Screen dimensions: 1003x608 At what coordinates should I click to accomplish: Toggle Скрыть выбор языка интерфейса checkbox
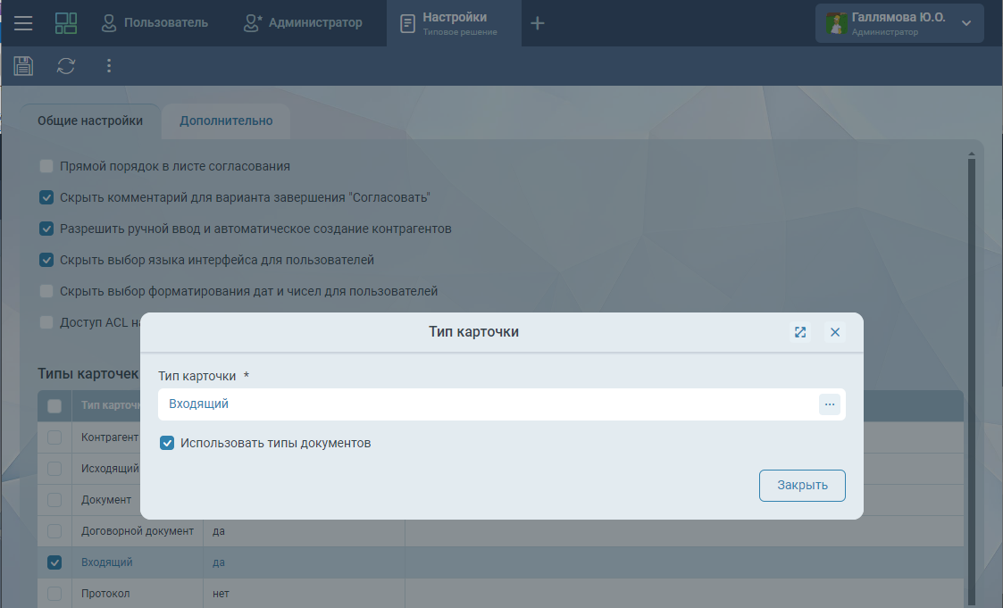click(46, 260)
